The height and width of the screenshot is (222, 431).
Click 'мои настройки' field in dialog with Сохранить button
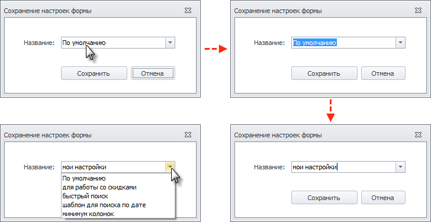tap(343, 167)
